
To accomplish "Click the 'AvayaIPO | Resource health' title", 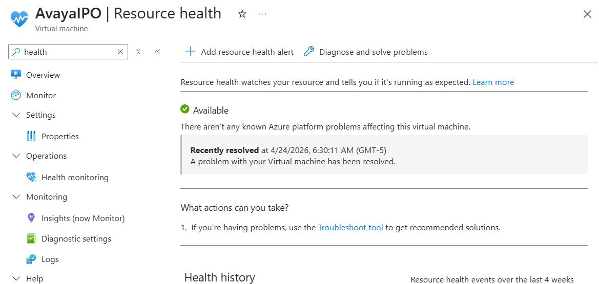I will pyautogui.click(x=128, y=13).
